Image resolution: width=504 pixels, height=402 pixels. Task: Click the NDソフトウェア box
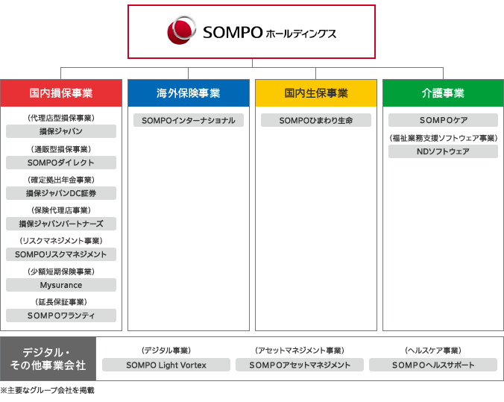[444, 151]
